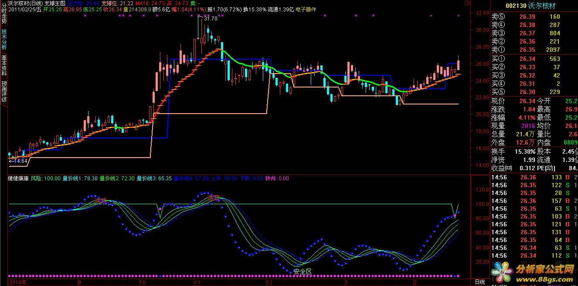Click the 外盘 value 12.6万
Screen dimensions: 578x286
tap(526, 142)
